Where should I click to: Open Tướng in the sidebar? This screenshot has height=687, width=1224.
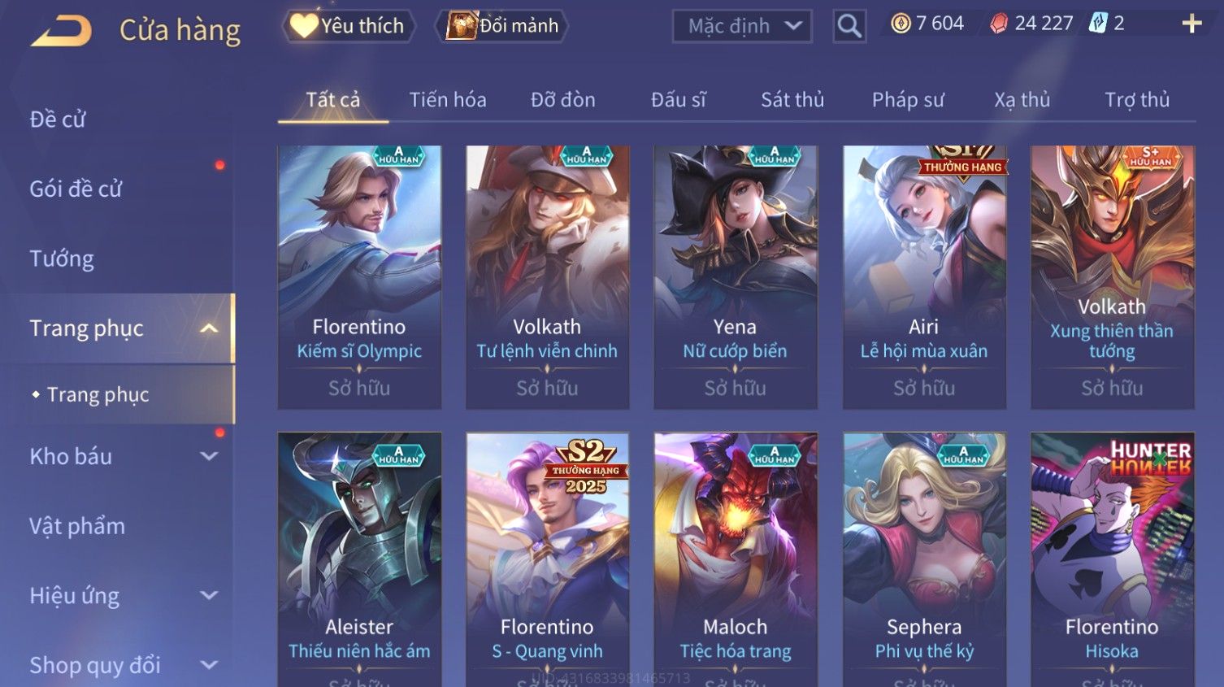(62, 259)
